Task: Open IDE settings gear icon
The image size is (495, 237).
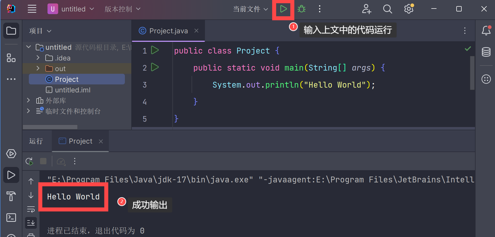Action: 409,9
